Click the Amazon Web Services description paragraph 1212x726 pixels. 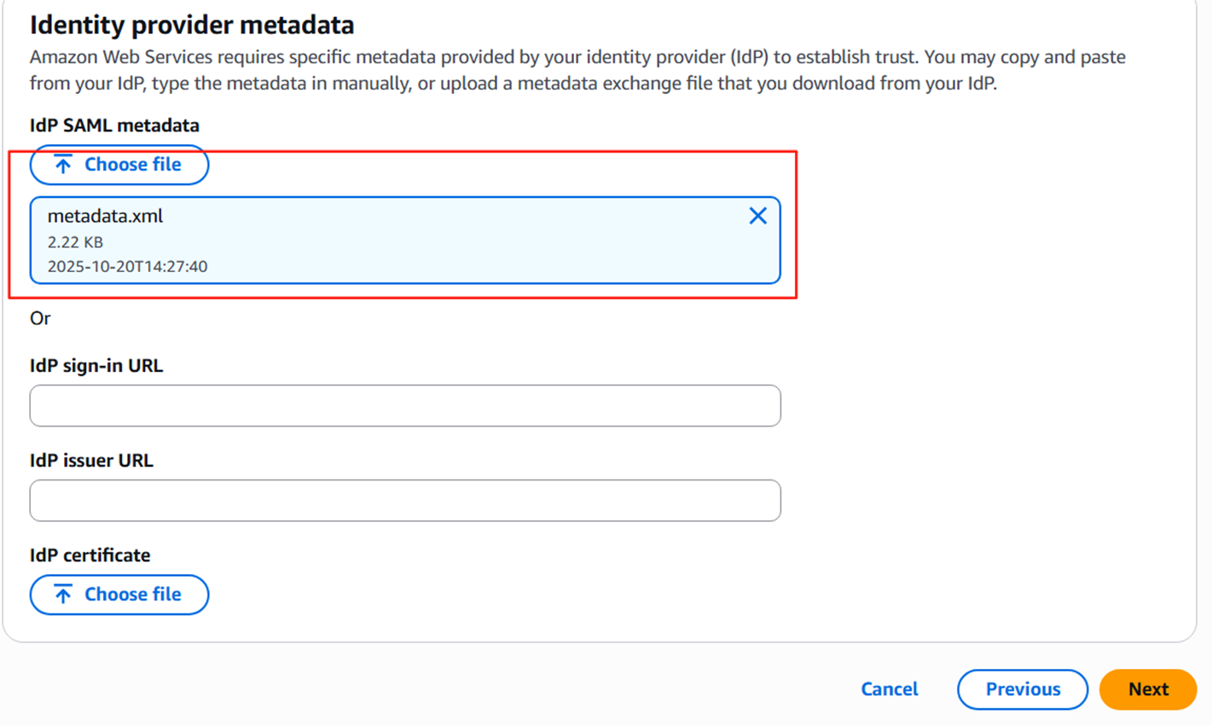pos(577,70)
